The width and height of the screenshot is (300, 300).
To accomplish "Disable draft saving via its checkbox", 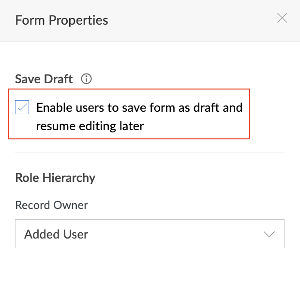I will [22, 107].
